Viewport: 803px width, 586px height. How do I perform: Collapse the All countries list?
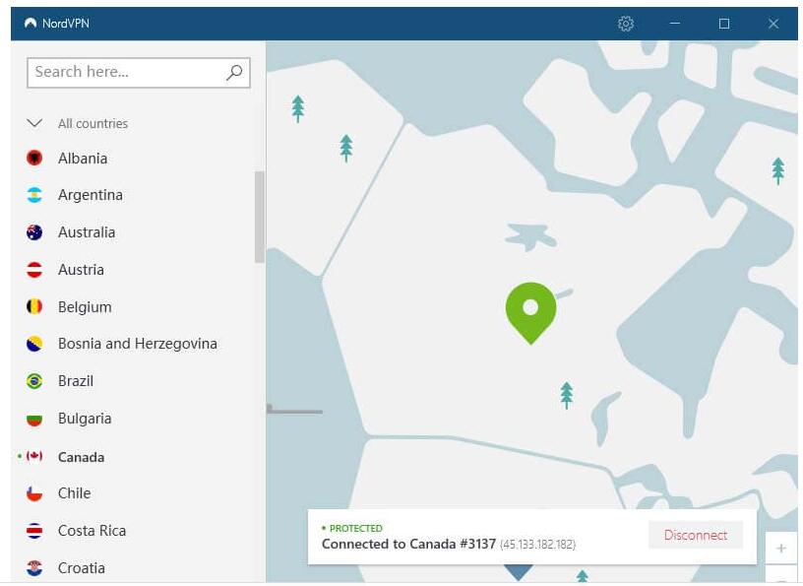pyautogui.click(x=34, y=123)
